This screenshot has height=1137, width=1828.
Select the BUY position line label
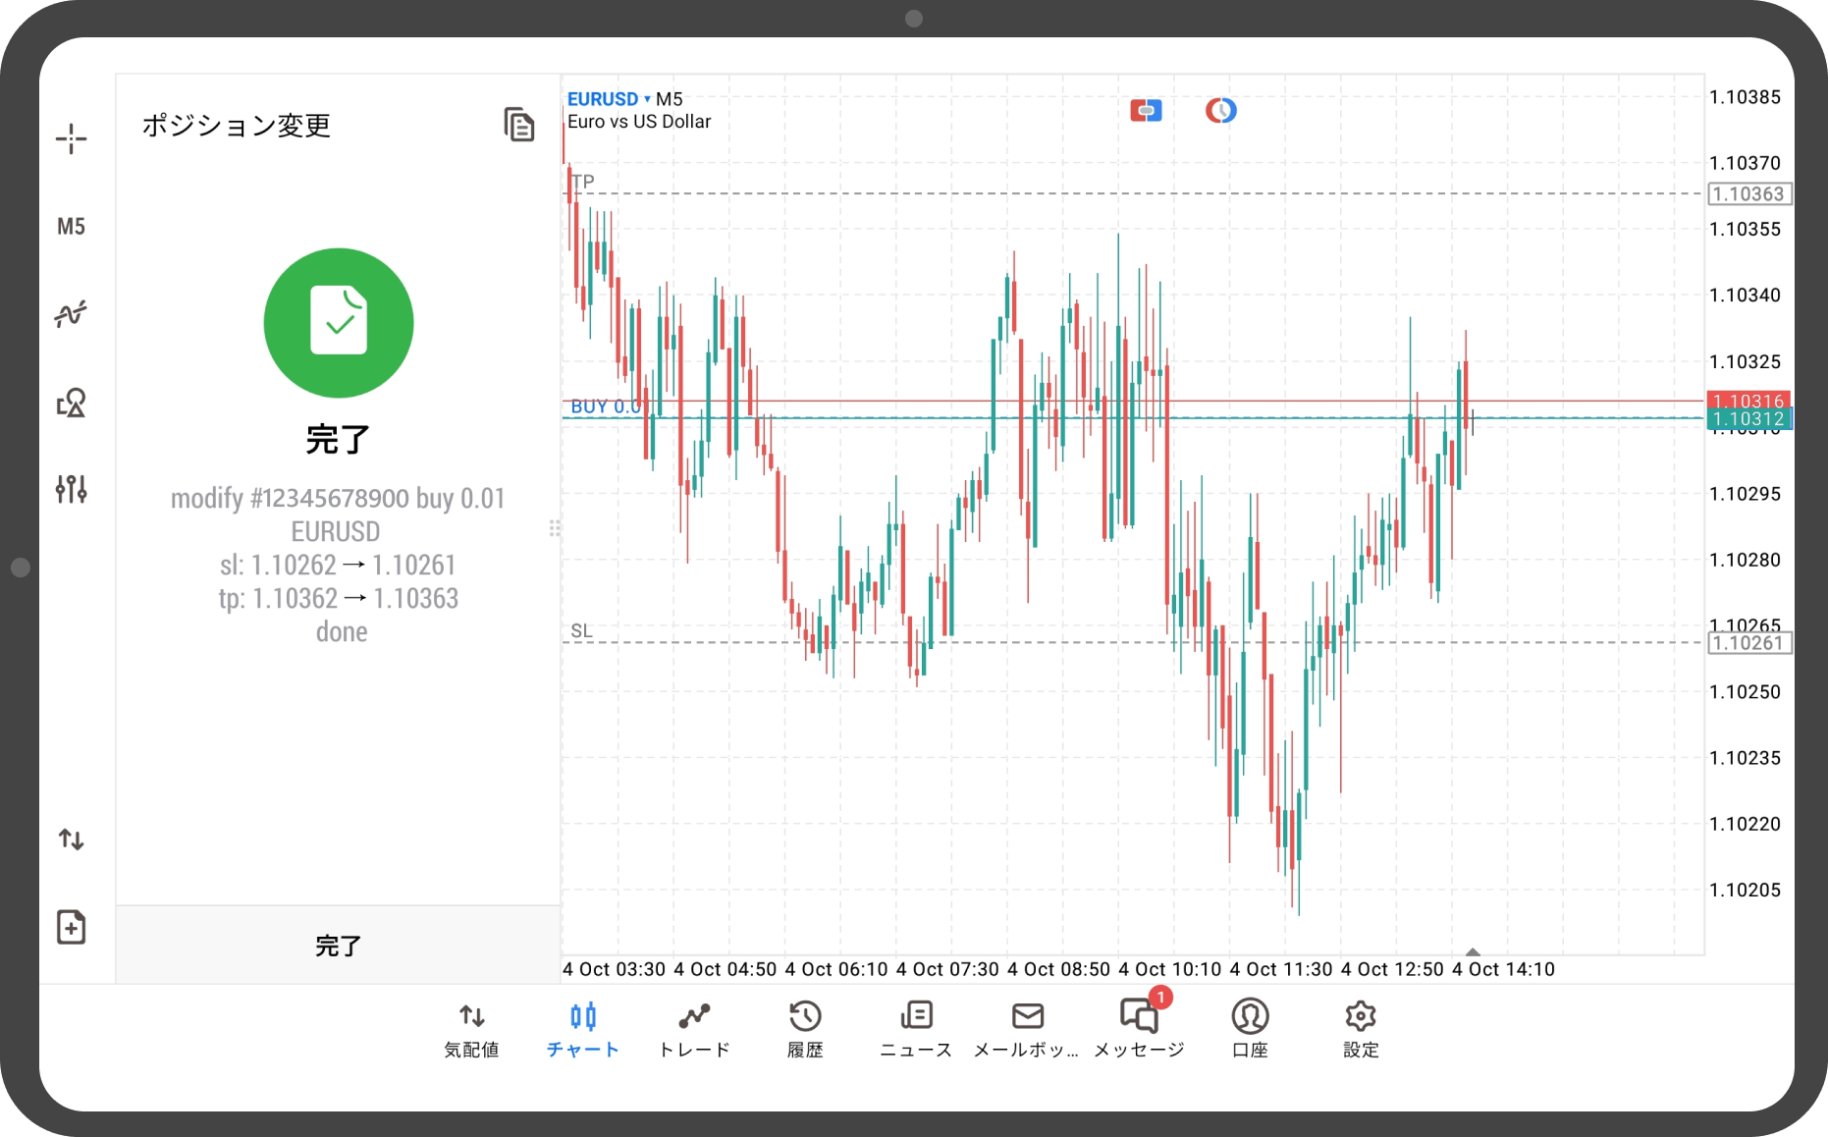tap(606, 406)
